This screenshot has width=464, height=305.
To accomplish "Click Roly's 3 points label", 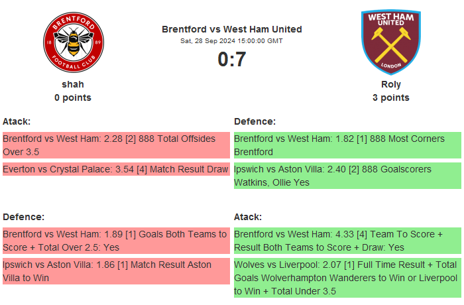I will point(390,97).
